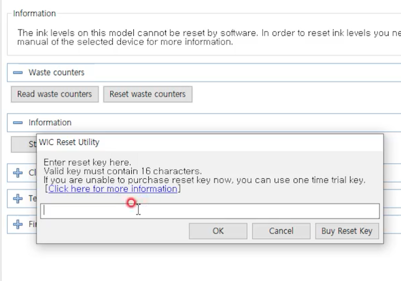
Task: Collapse the Information section minus icon
Action: pyautogui.click(x=18, y=122)
